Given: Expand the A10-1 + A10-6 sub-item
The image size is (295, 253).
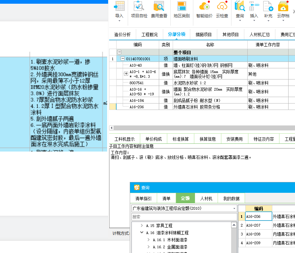Looking at the screenshot, I should tap(126, 74).
